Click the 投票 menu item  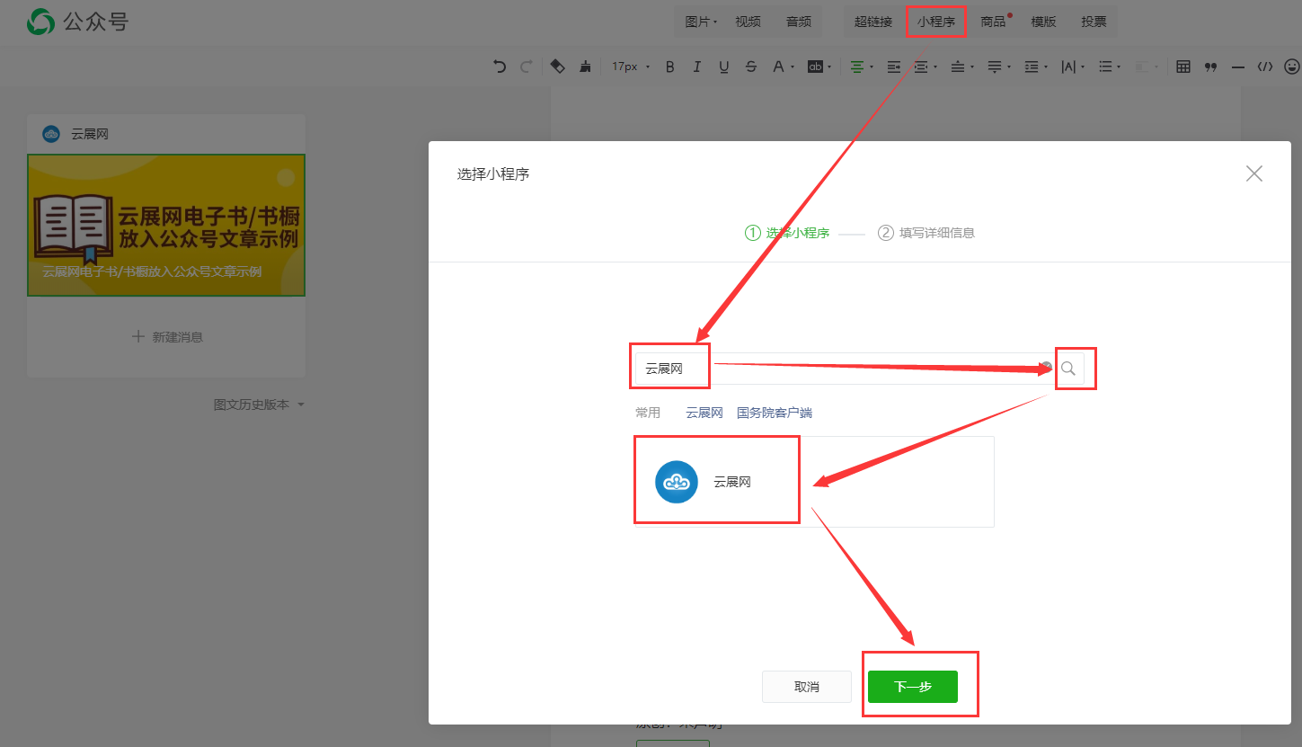click(1094, 22)
